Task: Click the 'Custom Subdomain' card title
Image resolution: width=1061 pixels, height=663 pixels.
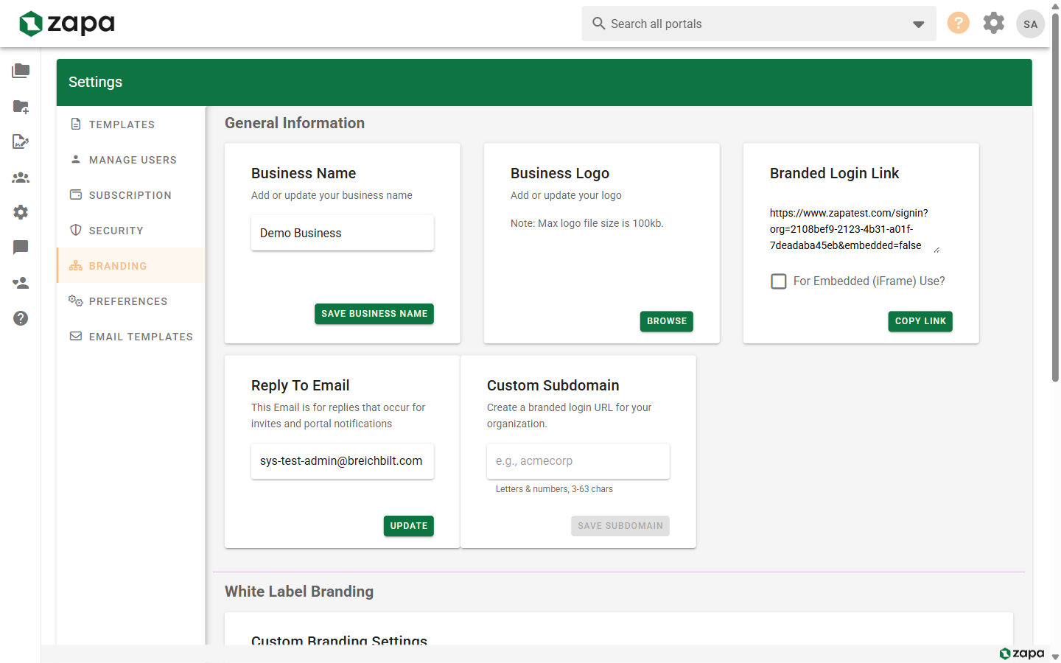Action: click(x=553, y=385)
